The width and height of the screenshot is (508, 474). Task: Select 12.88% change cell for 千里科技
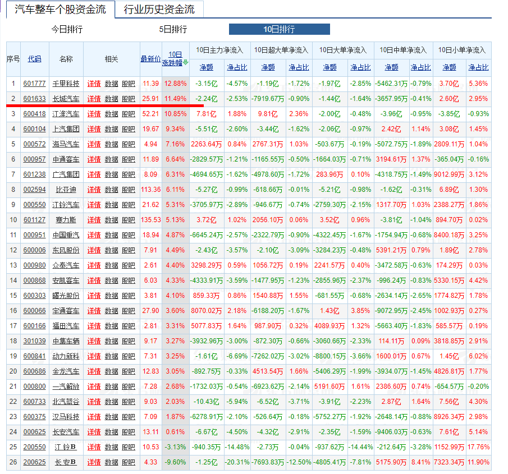[176, 84]
